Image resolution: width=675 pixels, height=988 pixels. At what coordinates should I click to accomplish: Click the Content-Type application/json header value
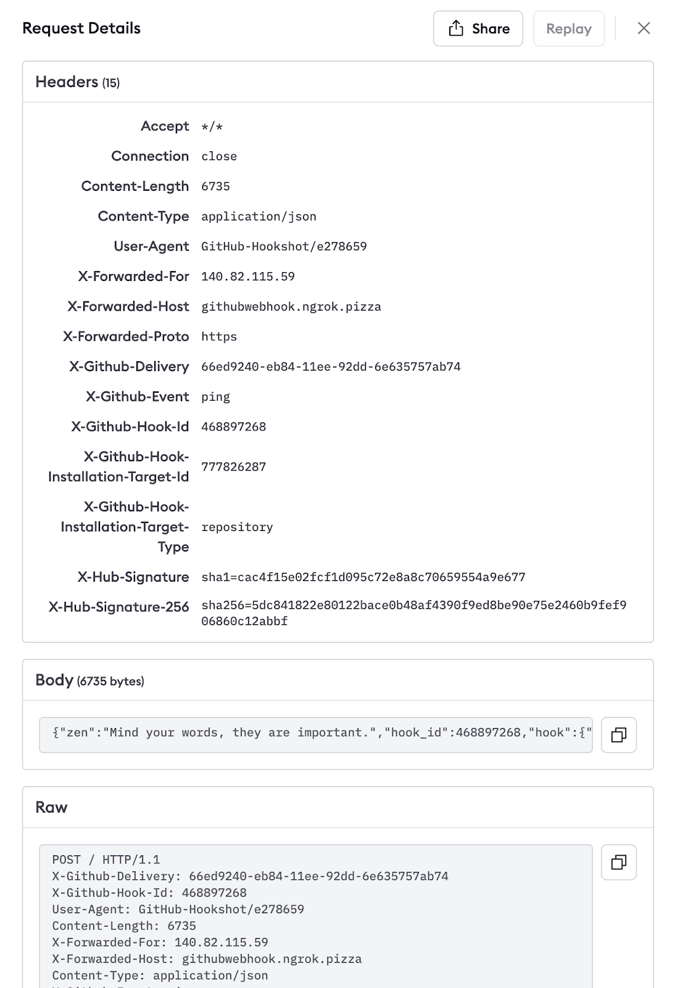(259, 217)
